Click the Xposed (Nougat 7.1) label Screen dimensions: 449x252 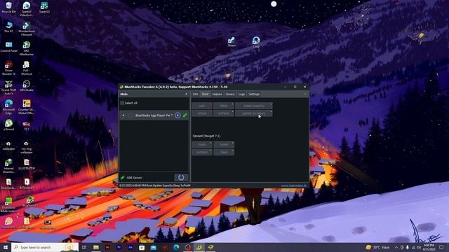(x=206, y=136)
